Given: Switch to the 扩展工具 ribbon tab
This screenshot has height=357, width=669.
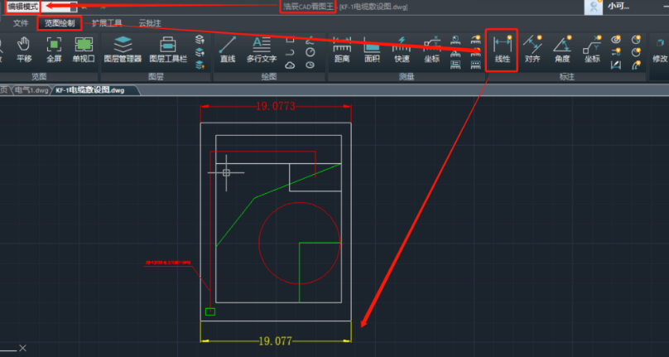Looking at the screenshot, I should (107, 23).
